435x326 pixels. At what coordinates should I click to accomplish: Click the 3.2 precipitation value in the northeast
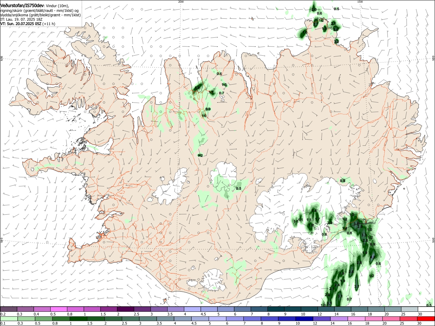(336, 42)
